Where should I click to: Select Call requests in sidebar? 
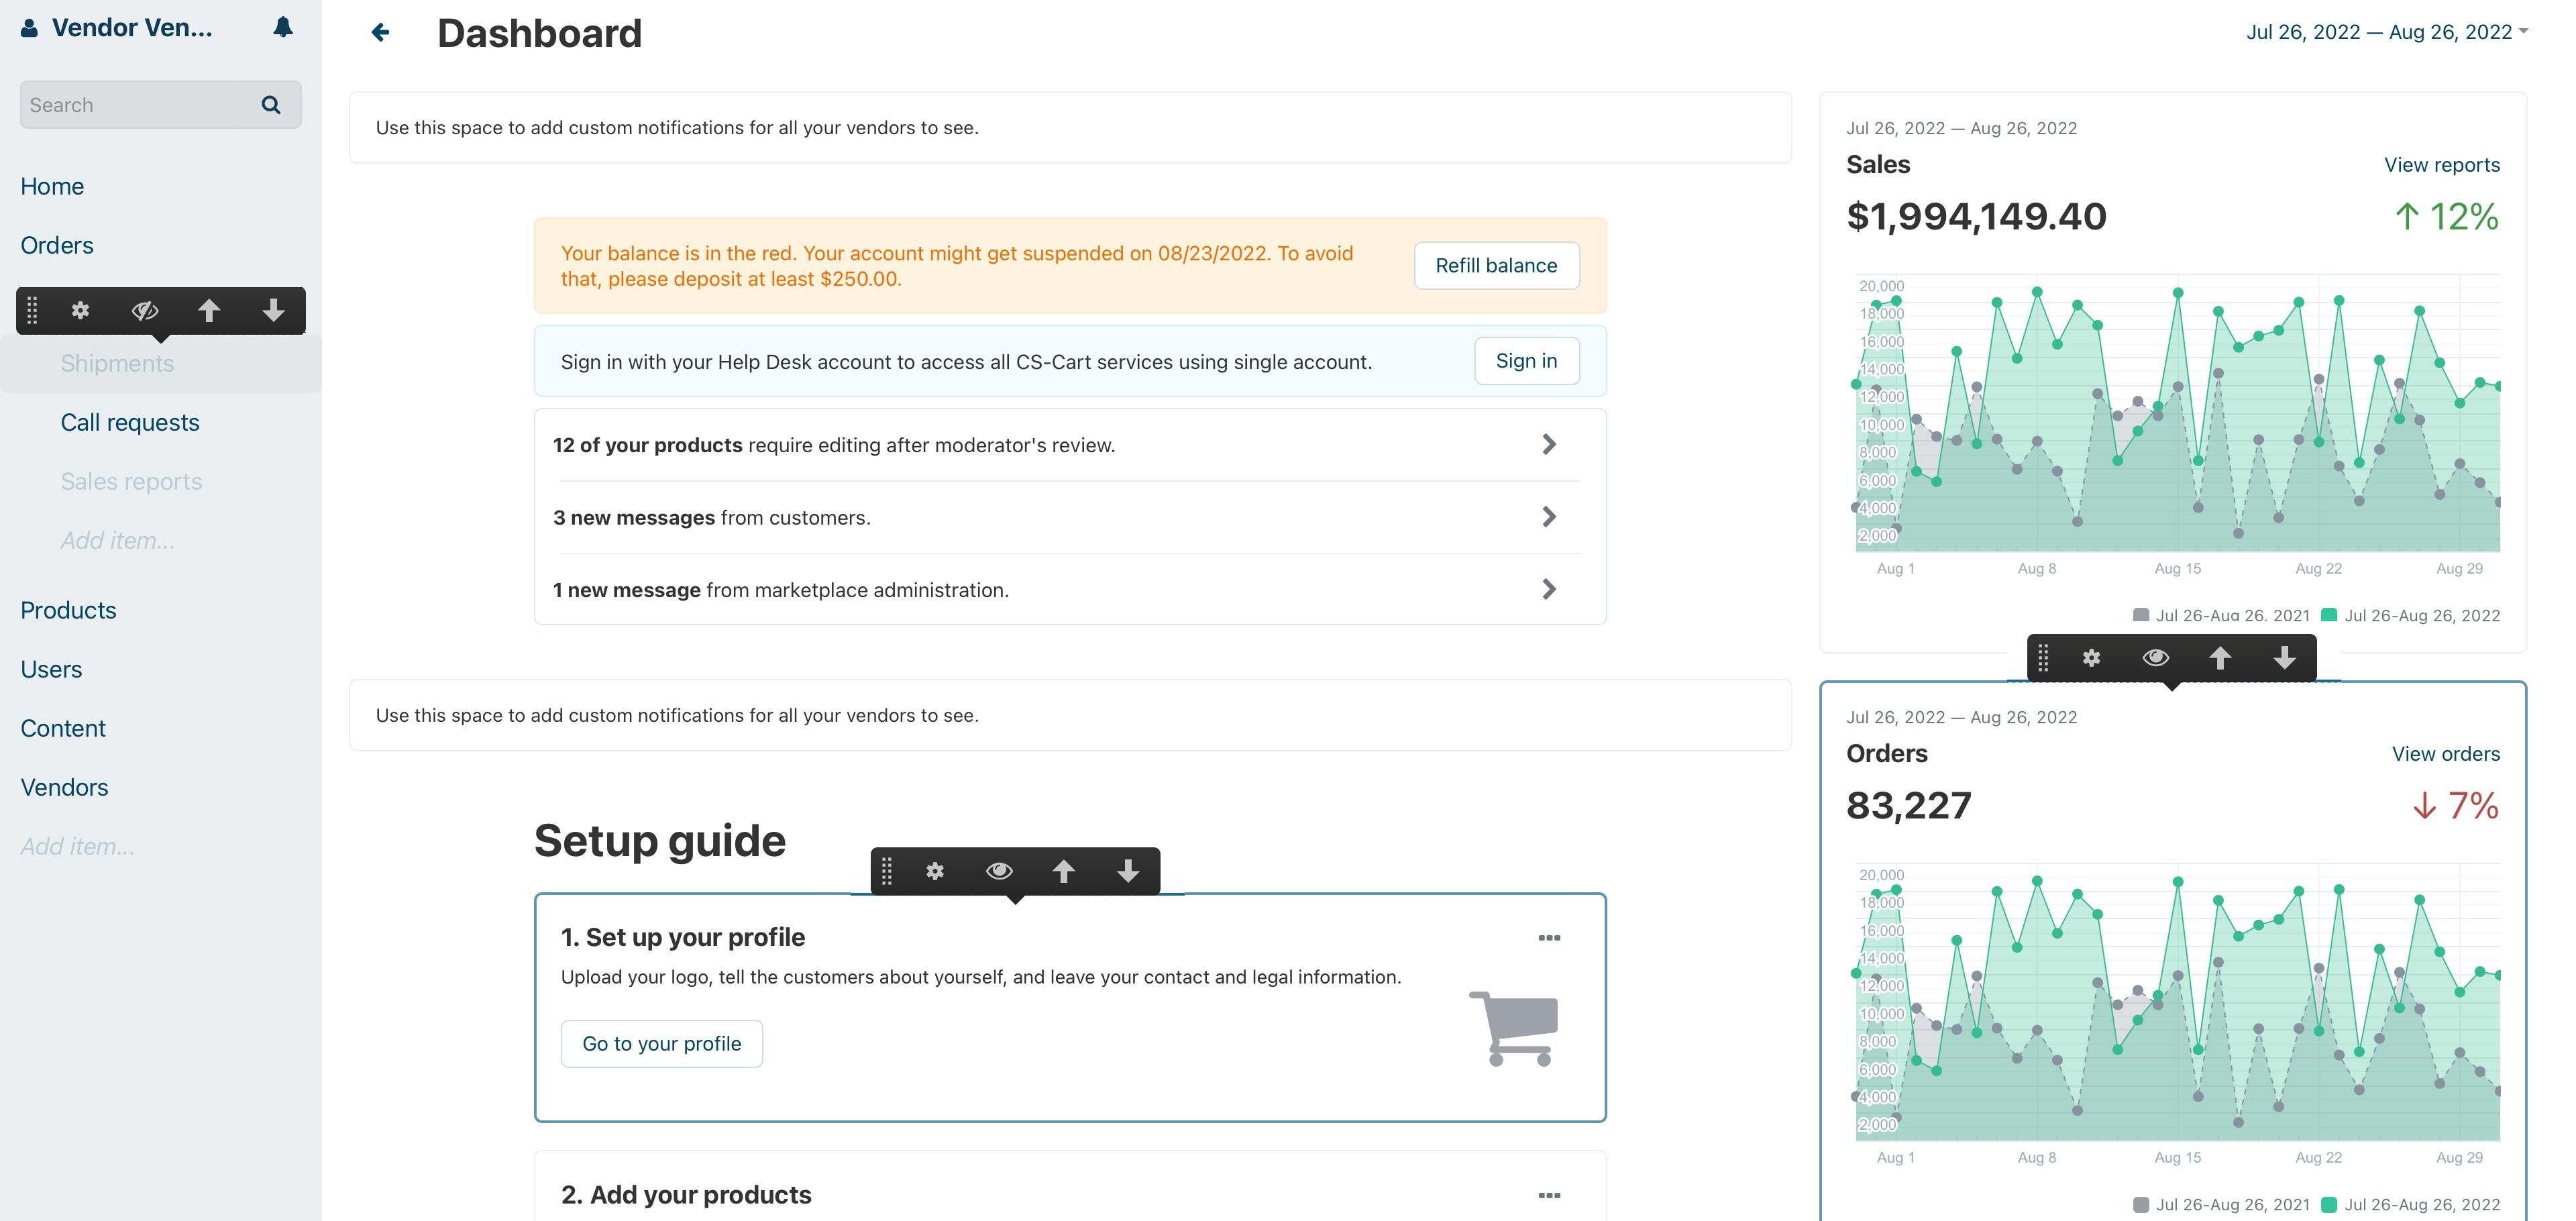click(x=130, y=423)
